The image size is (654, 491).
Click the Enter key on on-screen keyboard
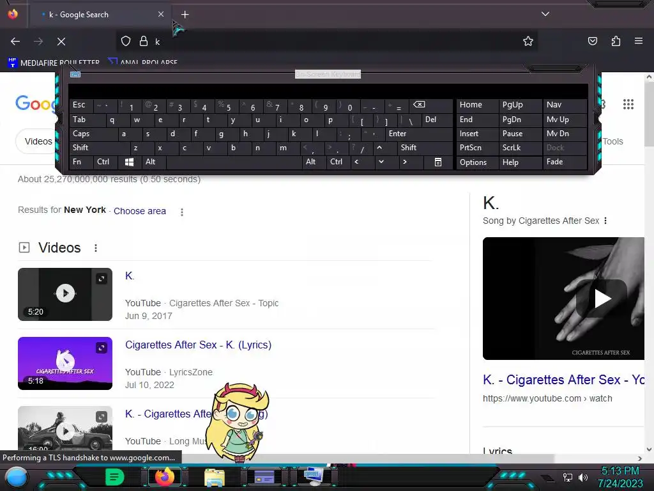418,134
